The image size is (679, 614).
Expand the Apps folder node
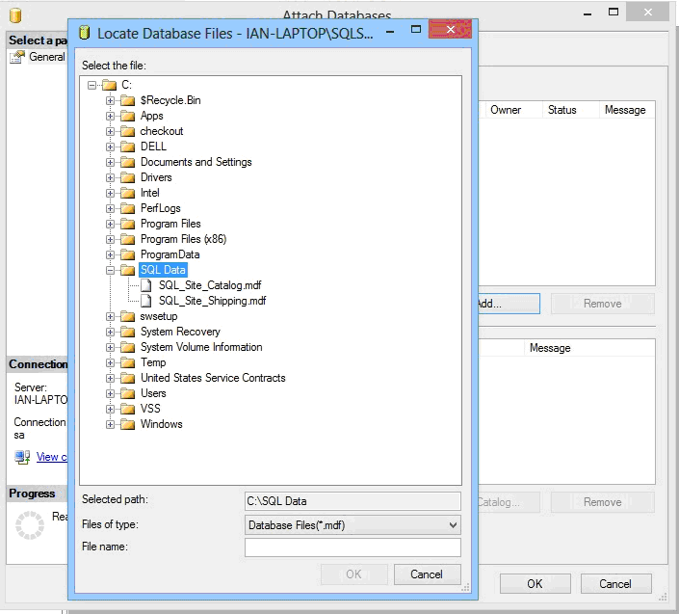[x=111, y=116]
